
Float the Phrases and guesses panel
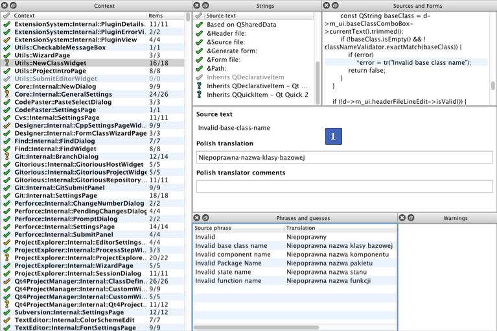click(x=205, y=217)
